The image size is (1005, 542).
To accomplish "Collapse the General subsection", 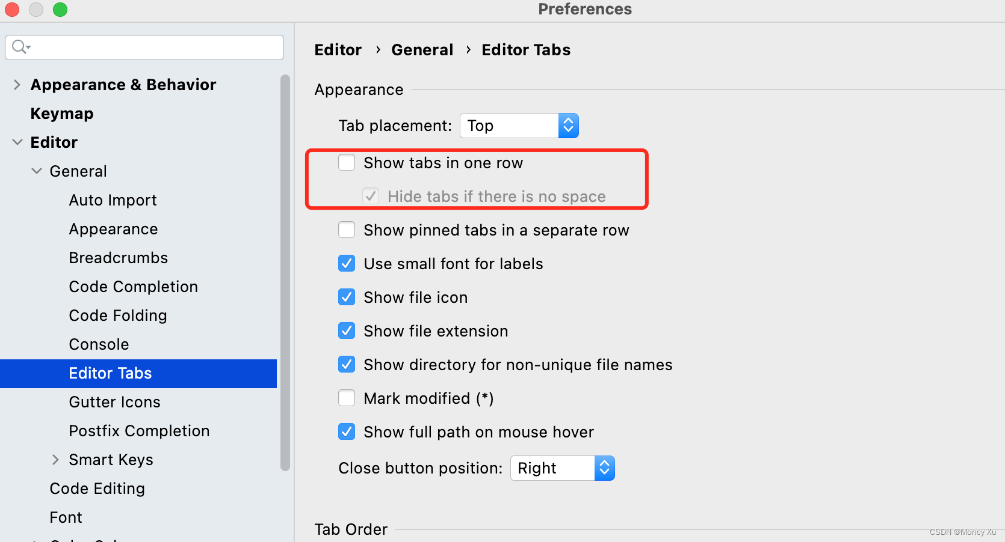I will click(x=37, y=171).
